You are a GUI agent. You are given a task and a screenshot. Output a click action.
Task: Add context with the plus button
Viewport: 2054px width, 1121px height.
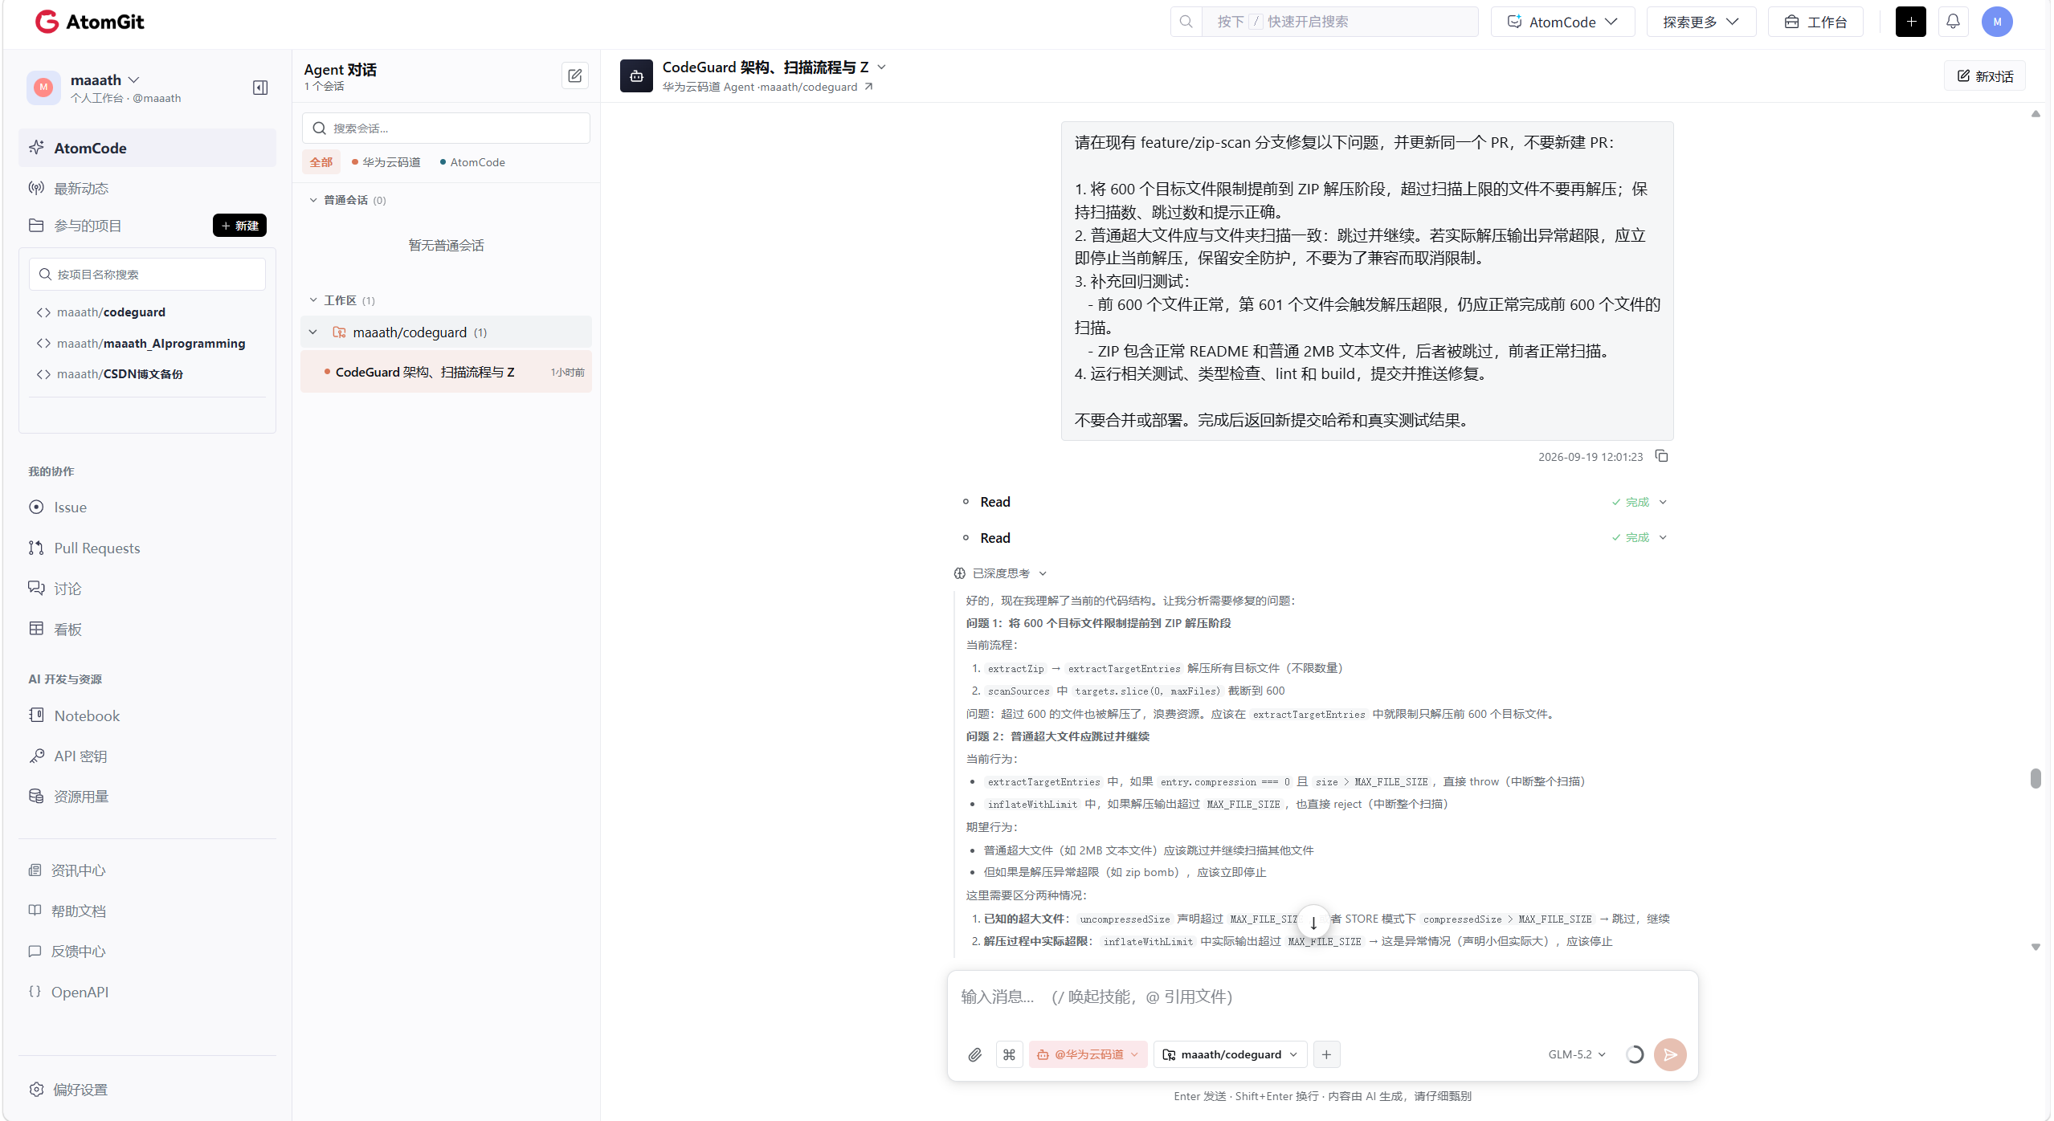coord(1327,1054)
